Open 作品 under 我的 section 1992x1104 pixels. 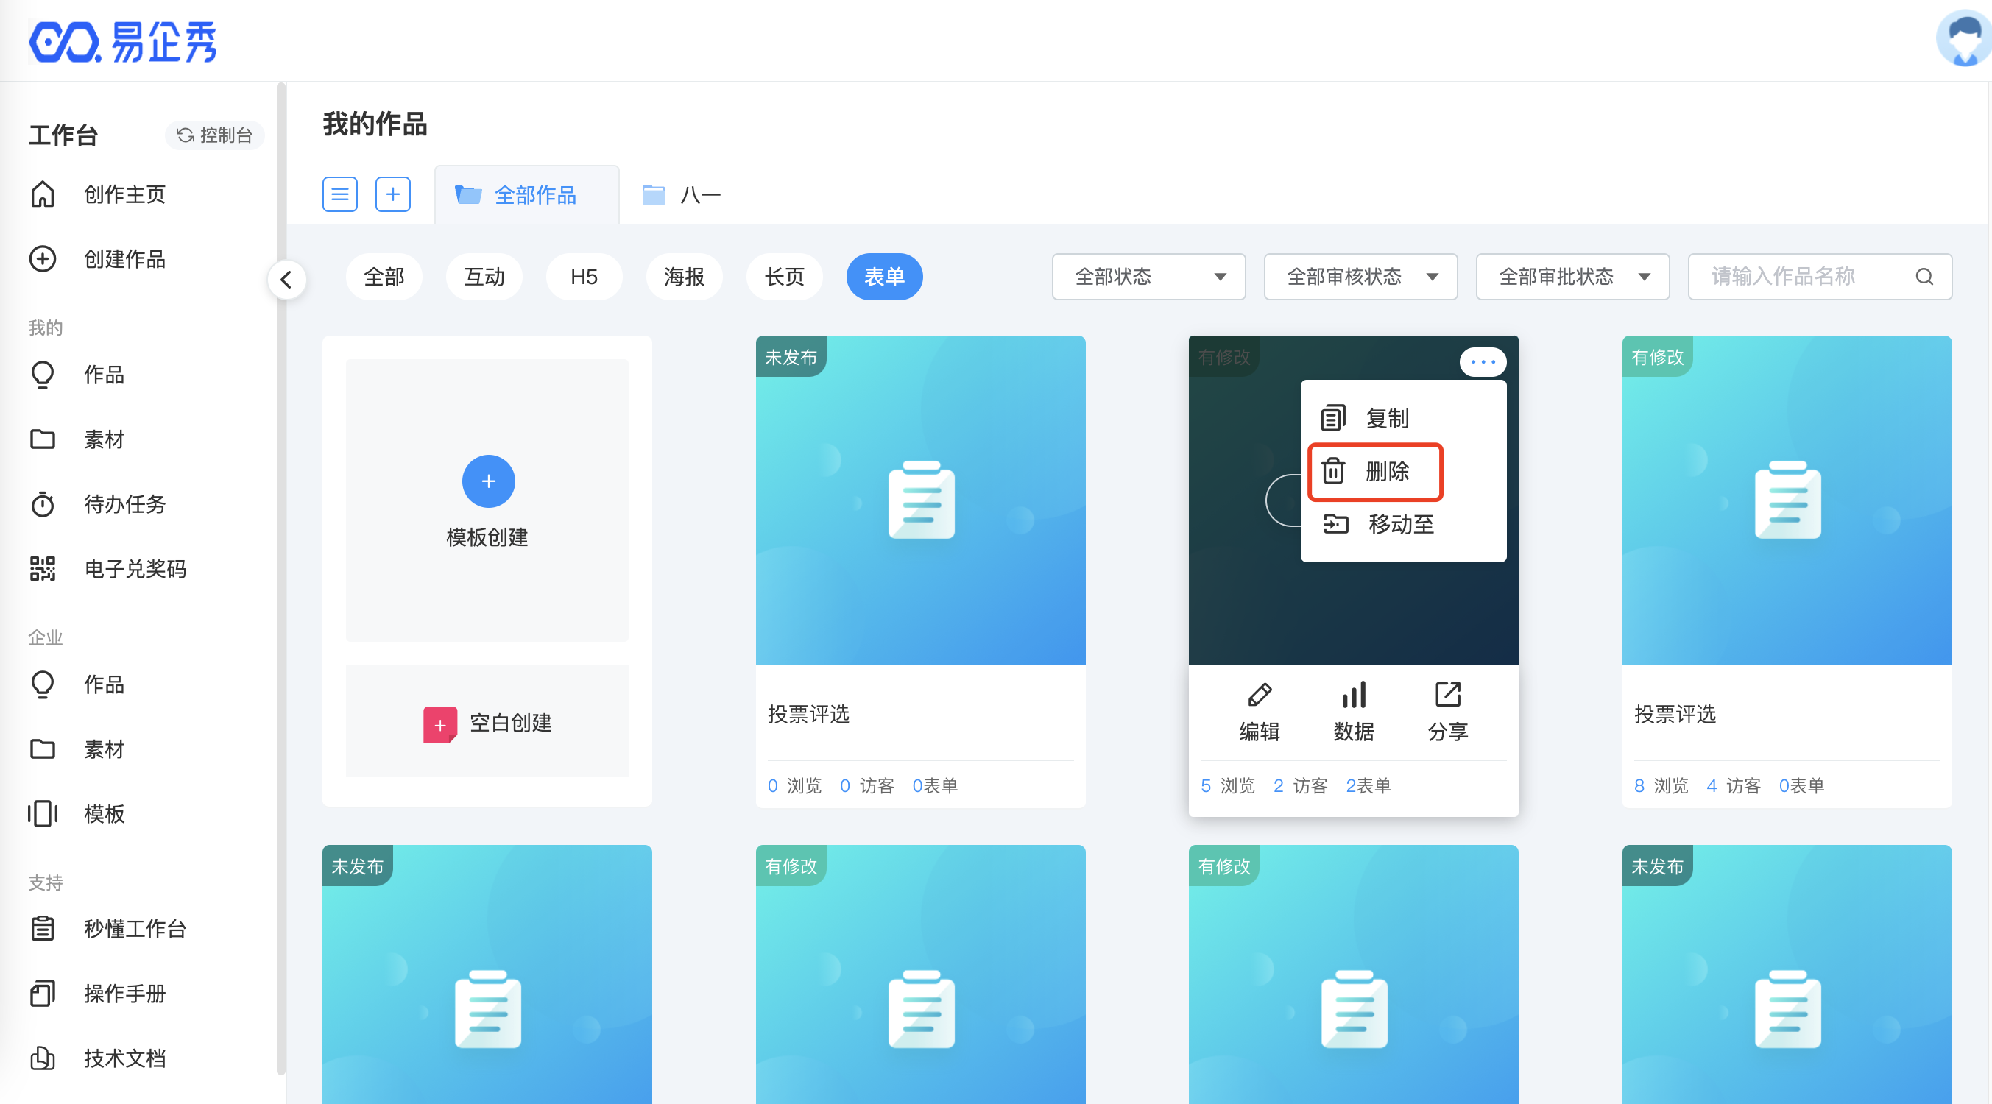[x=104, y=375]
